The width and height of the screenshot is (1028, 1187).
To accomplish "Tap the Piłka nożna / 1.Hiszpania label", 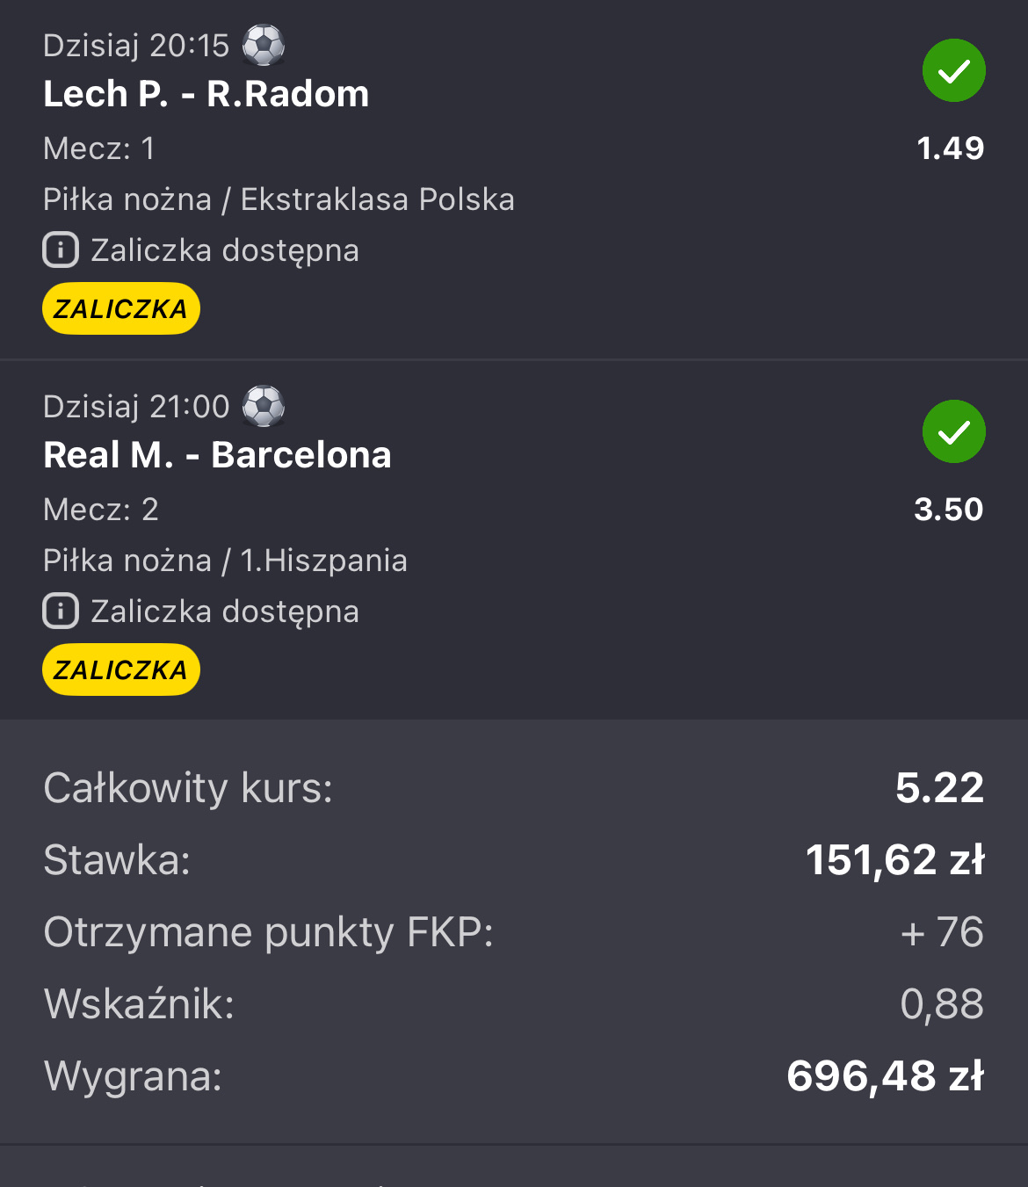I will 225,561.
